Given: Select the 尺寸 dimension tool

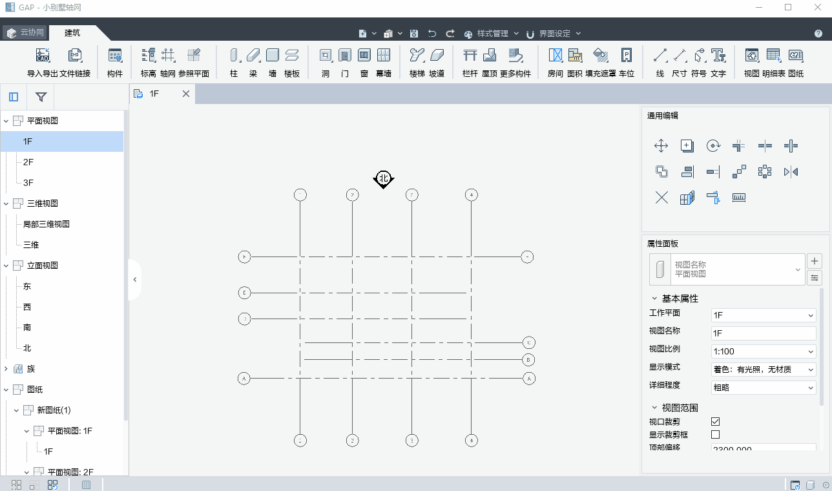Looking at the screenshot, I should coord(680,63).
